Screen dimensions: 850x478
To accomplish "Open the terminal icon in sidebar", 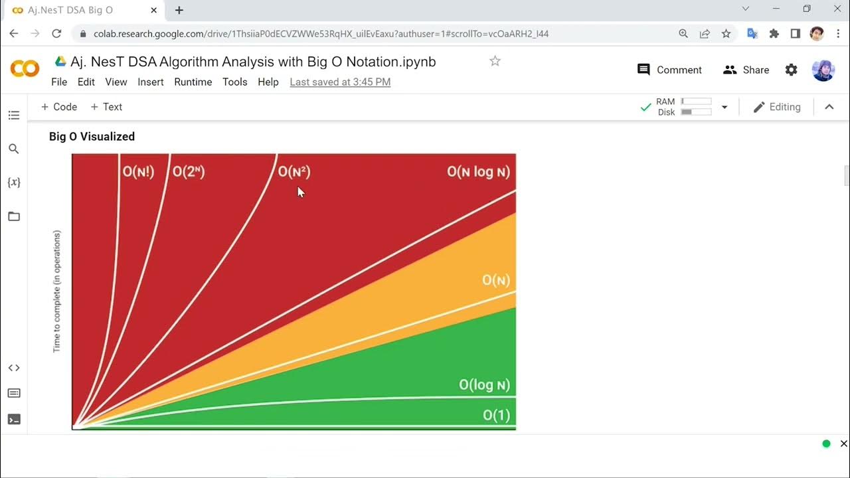I will [x=14, y=420].
